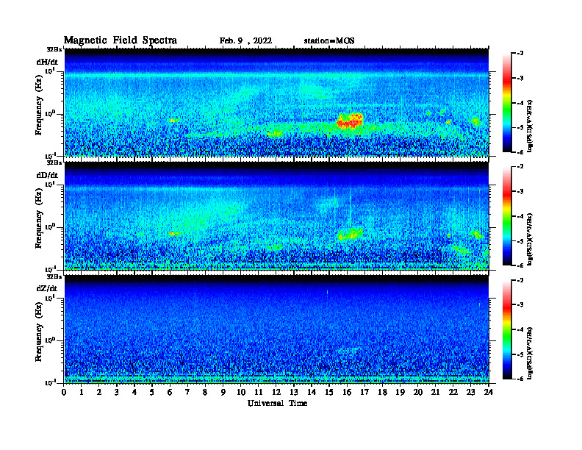Click hour tick label "0" on time axis

(64, 393)
